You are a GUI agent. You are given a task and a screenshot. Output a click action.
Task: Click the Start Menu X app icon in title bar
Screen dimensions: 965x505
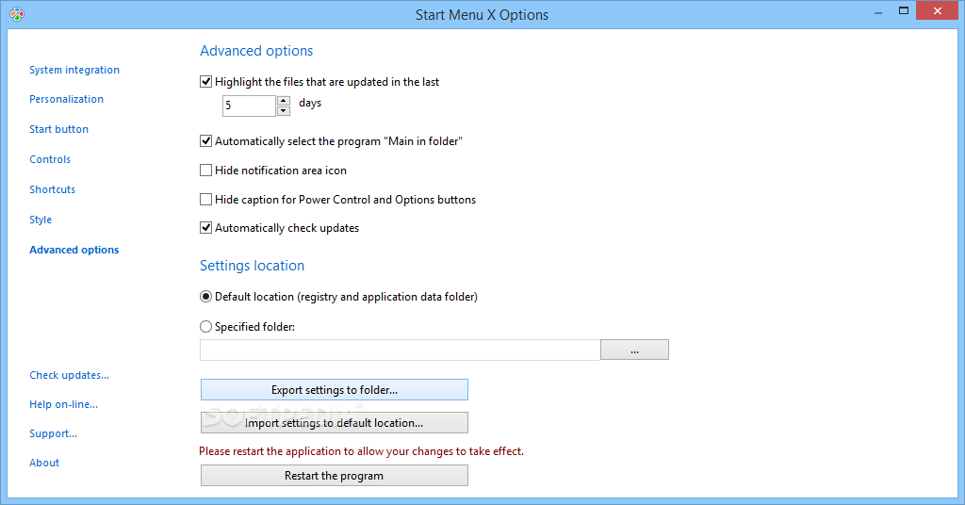[17, 14]
